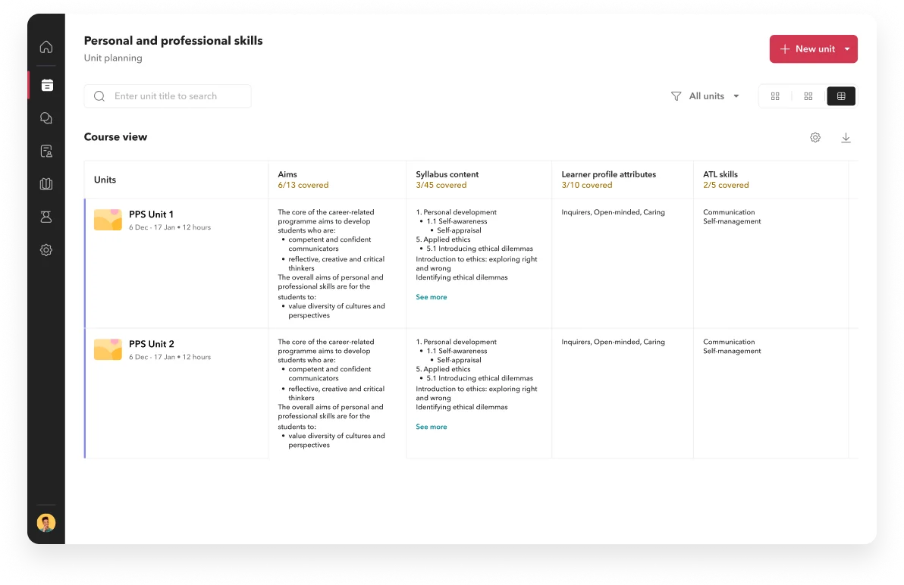Open the PPS Unit 2 thumbnail
The height and width of the screenshot is (585, 904).
tap(108, 349)
